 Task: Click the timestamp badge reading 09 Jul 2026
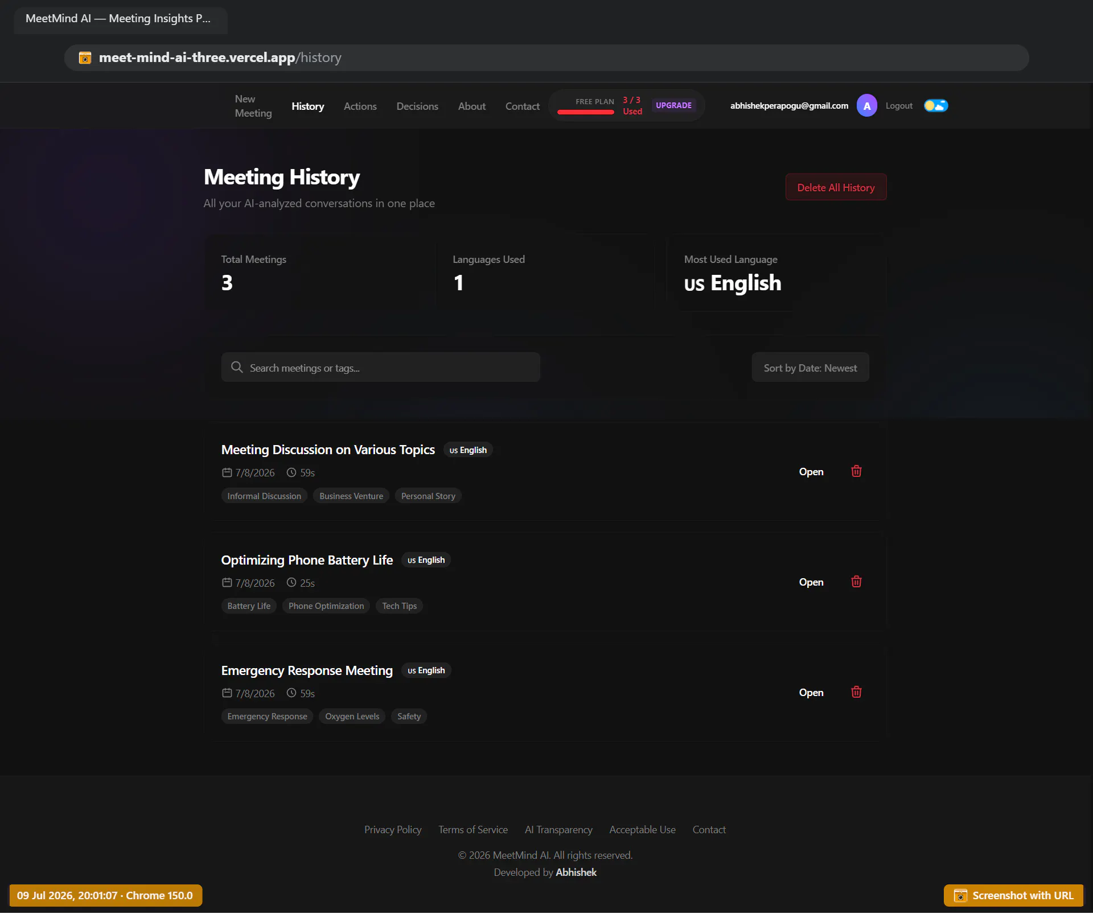(105, 896)
